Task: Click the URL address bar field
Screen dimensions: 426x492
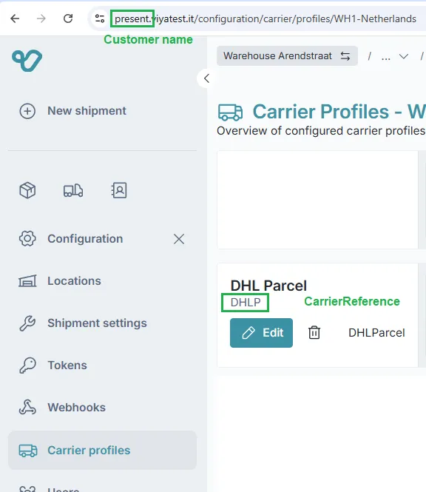Action: (265, 18)
